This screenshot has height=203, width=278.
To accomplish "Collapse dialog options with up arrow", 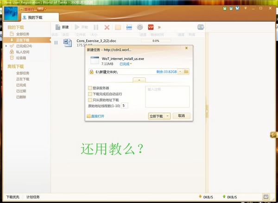I will 139,80.
